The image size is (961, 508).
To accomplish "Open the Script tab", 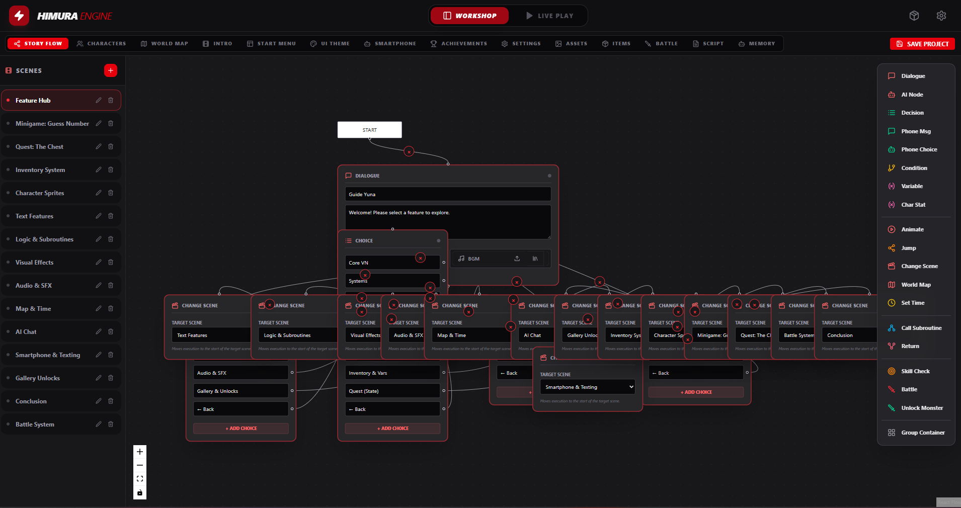I will pos(708,44).
